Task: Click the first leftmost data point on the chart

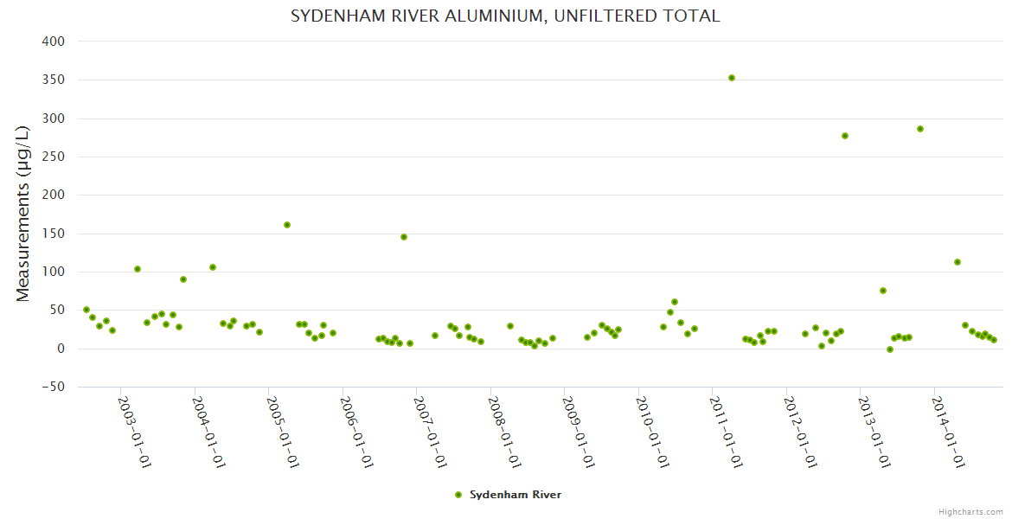Action: point(86,310)
